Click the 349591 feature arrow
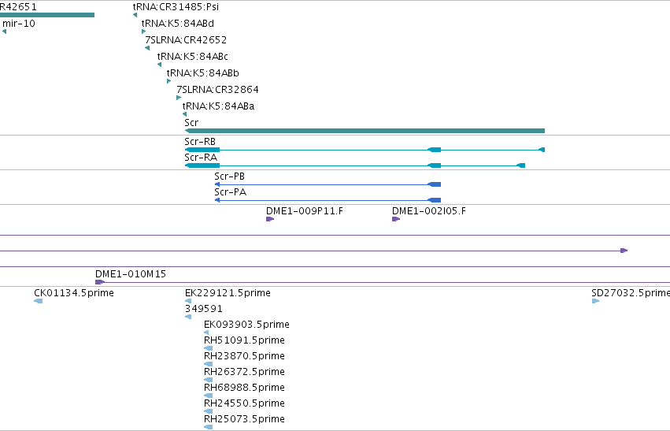The width and height of the screenshot is (670, 431). pyautogui.click(x=188, y=317)
